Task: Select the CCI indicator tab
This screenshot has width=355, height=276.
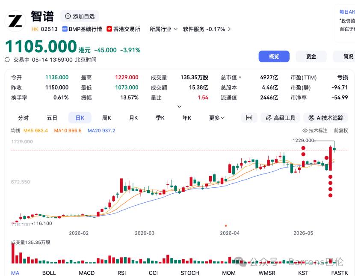Action: point(153,273)
